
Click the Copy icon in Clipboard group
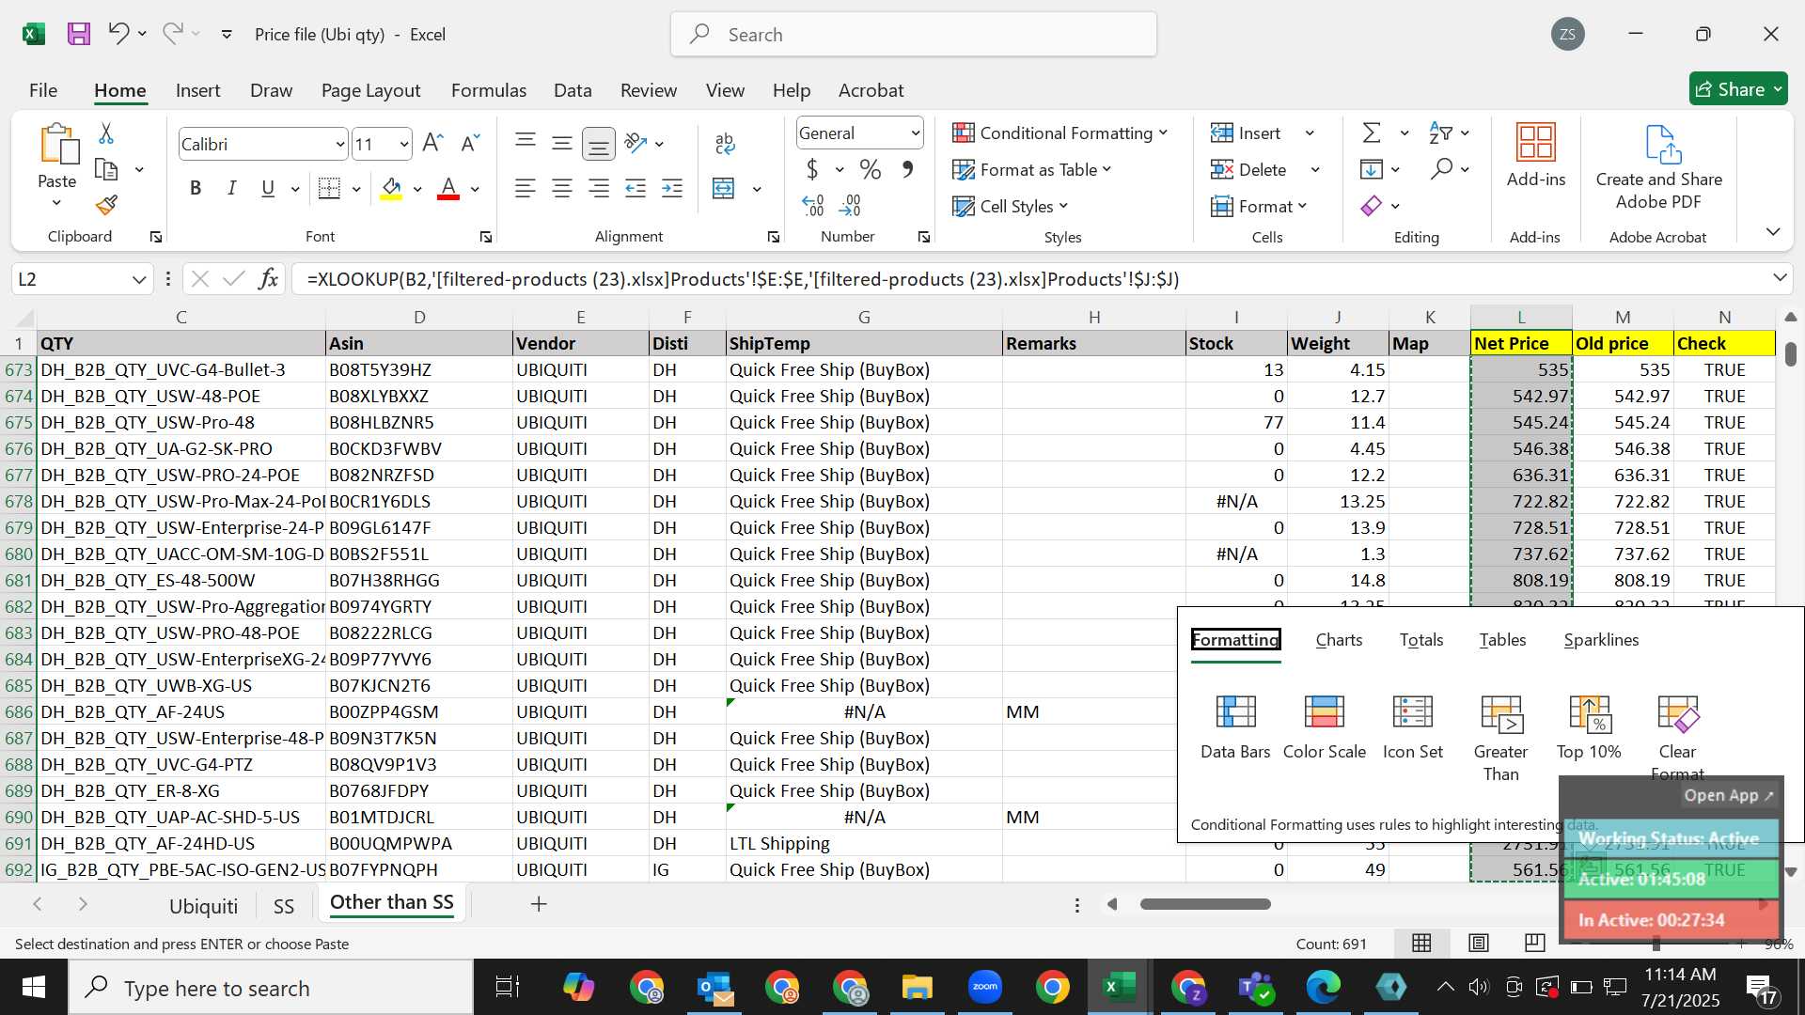106,170
